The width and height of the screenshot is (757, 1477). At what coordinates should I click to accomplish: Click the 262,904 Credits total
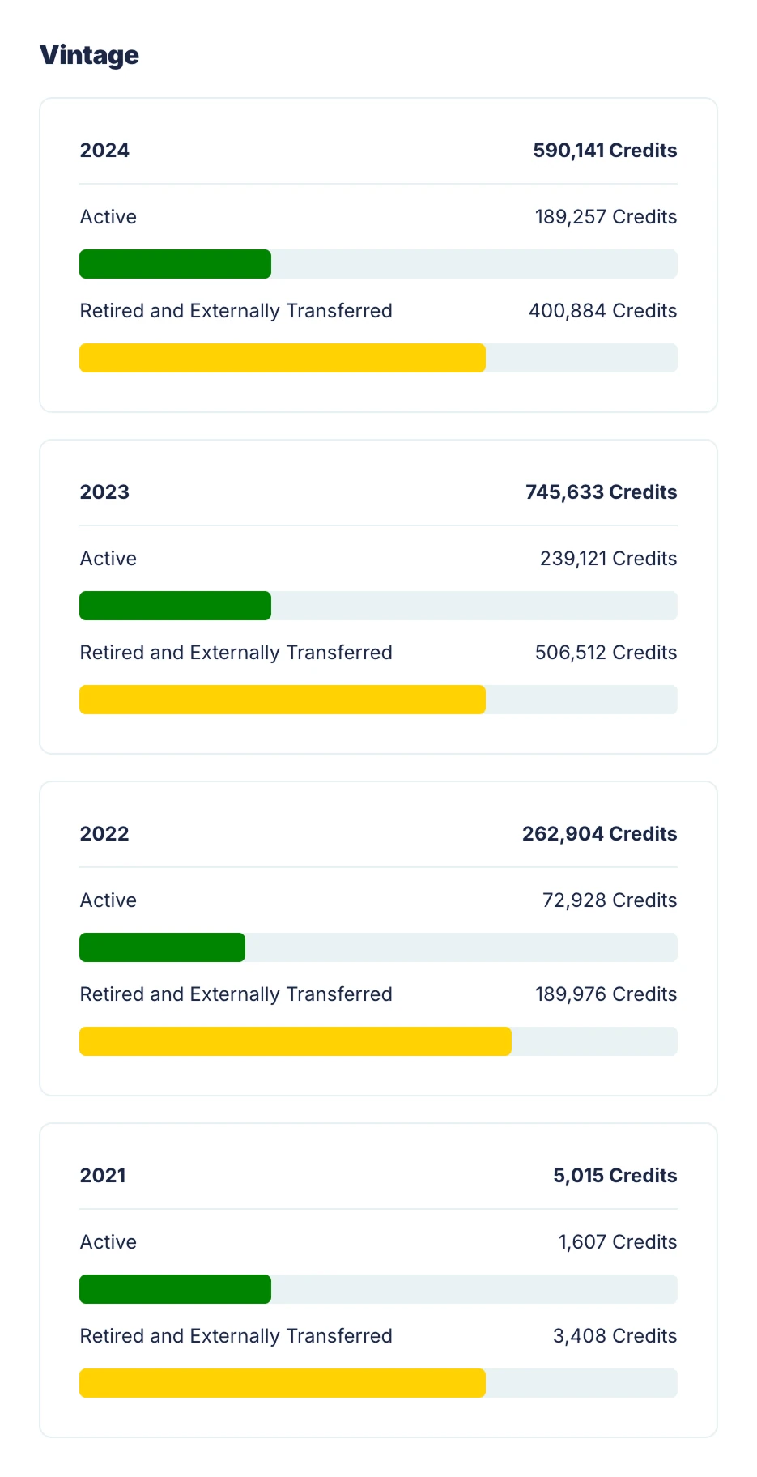pos(599,834)
